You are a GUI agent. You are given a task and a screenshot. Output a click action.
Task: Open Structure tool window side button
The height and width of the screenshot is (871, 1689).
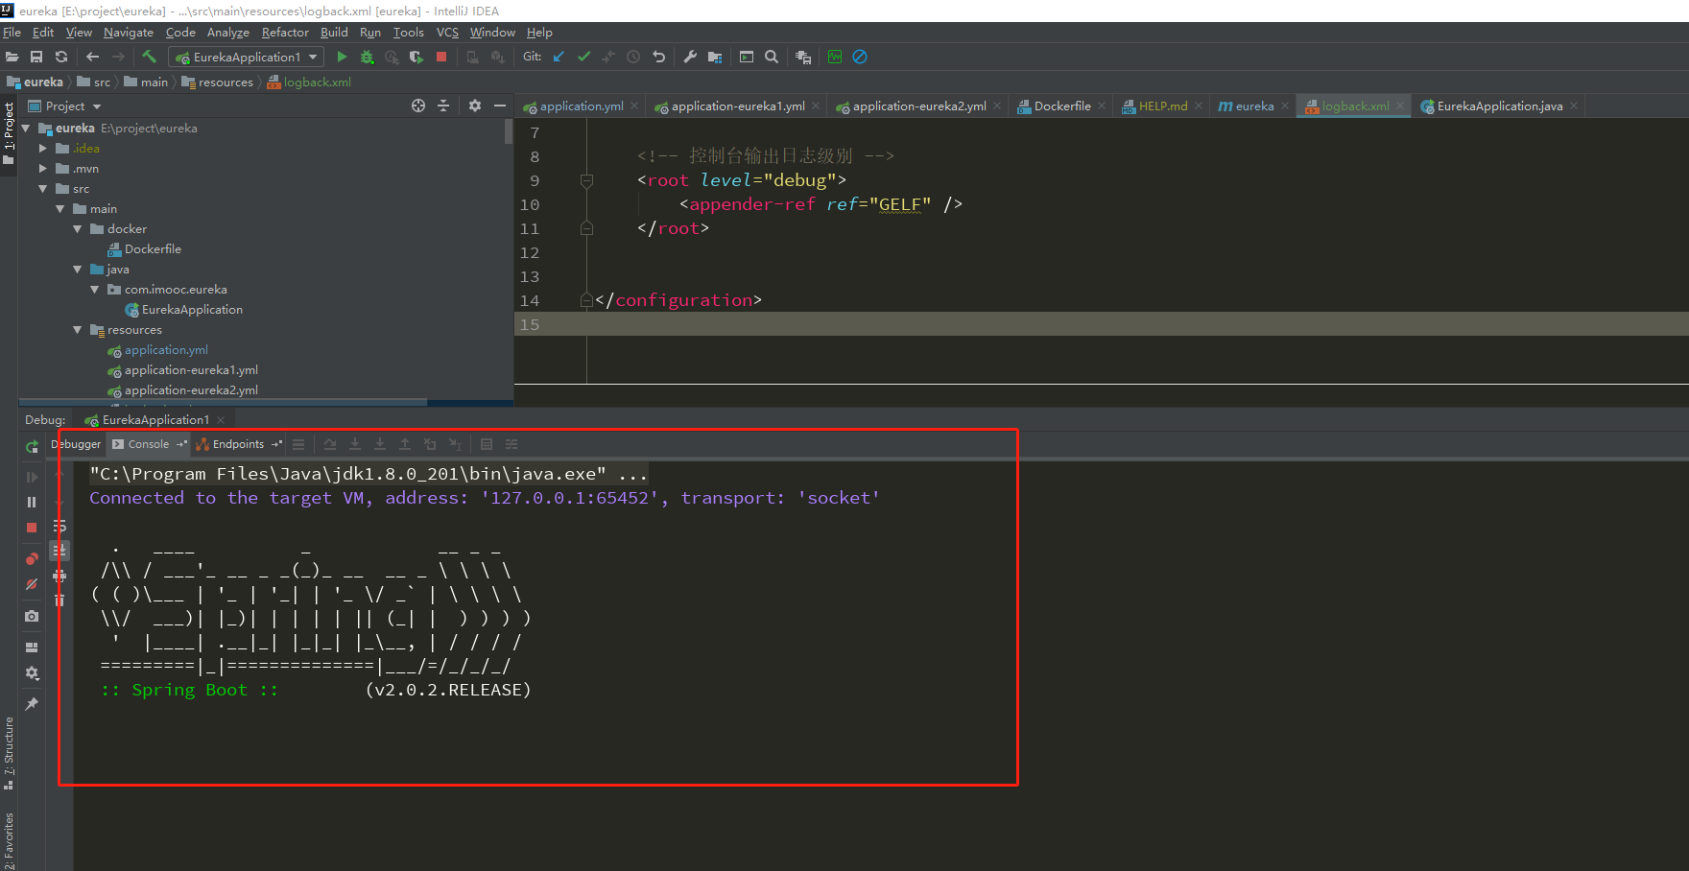click(x=9, y=753)
